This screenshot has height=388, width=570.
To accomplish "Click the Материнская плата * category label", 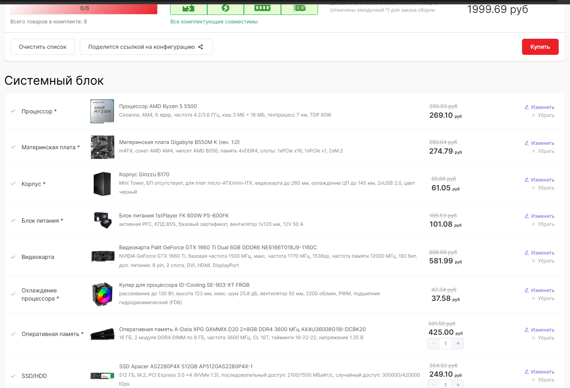I will tap(51, 147).
